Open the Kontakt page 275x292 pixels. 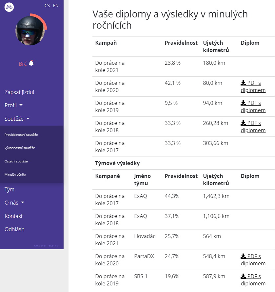tap(13, 216)
